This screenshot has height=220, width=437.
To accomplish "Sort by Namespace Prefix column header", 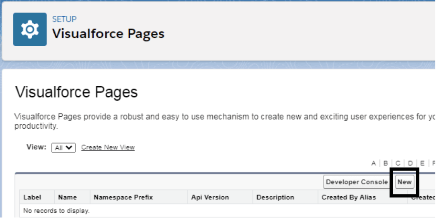I will click(x=123, y=197).
